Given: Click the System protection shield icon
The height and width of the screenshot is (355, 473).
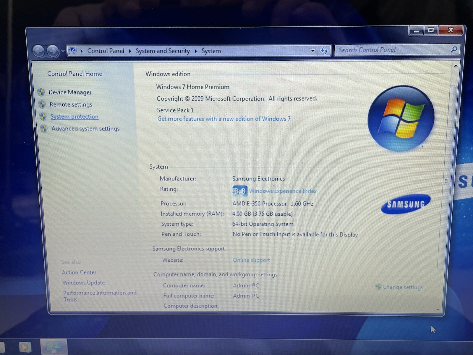Looking at the screenshot, I should tap(43, 117).
